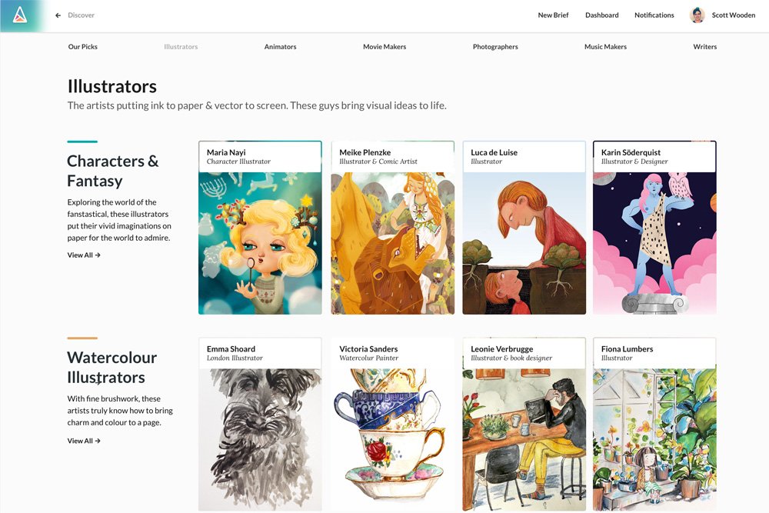
Task: View All Watercolour Illustrators
Action: (x=84, y=441)
